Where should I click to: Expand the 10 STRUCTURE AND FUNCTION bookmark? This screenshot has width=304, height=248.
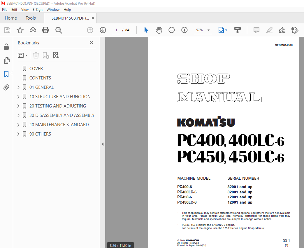click(18, 97)
